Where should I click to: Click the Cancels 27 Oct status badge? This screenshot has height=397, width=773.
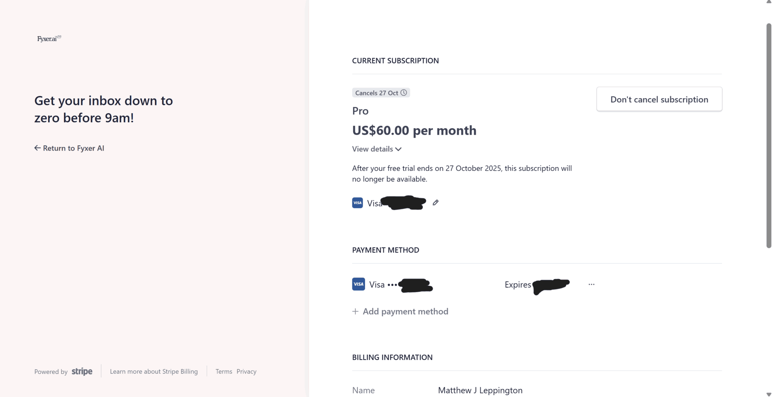pyautogui.click(x=377, y=93)
